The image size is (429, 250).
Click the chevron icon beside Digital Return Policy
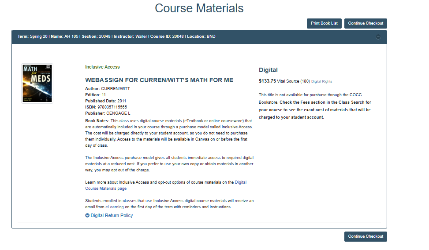[87, 215]
